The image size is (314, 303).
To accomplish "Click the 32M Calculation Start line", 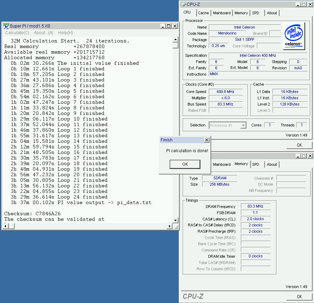I will tap(70, 41).
